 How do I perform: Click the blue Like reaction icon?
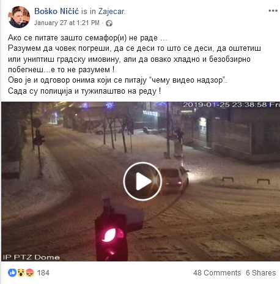pyautogui.click(x=12, y=272)
